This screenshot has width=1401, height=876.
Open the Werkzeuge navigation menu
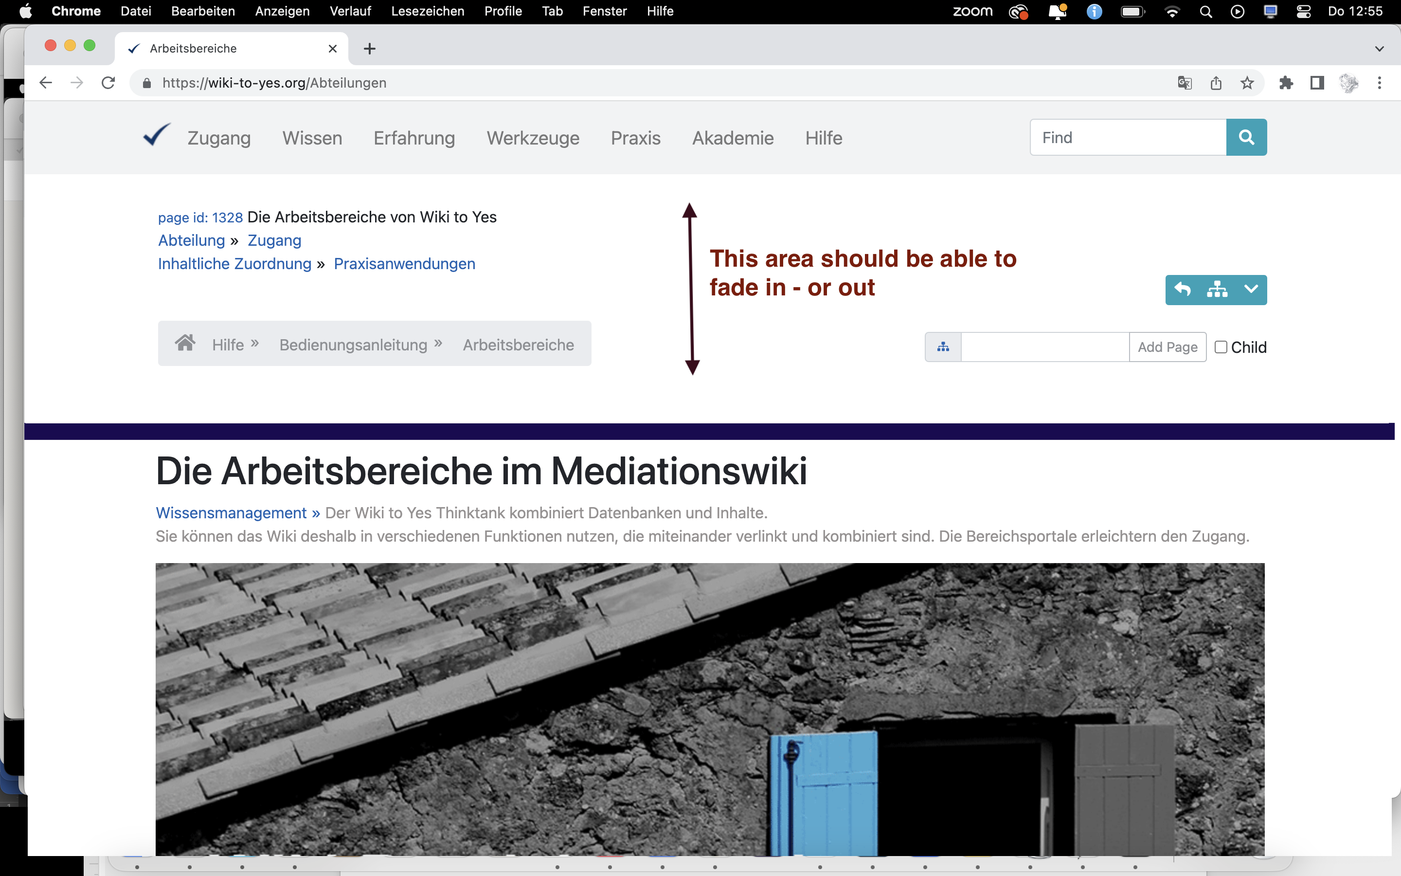click(533, 138)
